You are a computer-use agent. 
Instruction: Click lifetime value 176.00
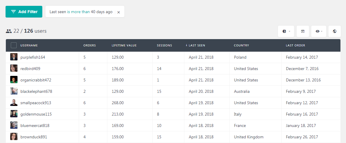click(118, 69)
